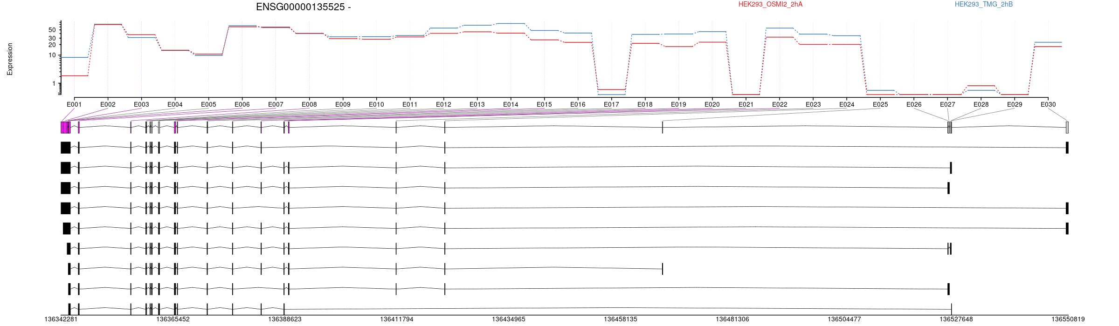
Task: Click genomic coordinate 136504477
Action: pos(844,319)
